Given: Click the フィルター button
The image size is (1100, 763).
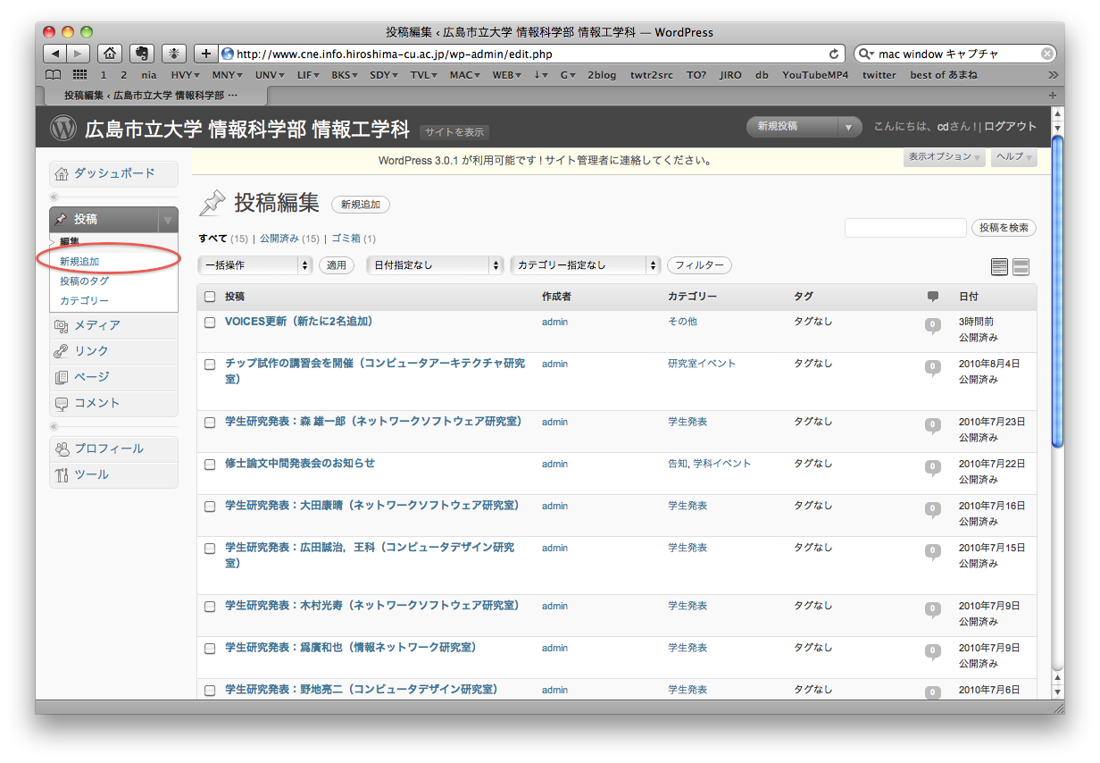Looking at the screenshot, I should point(700,265).
